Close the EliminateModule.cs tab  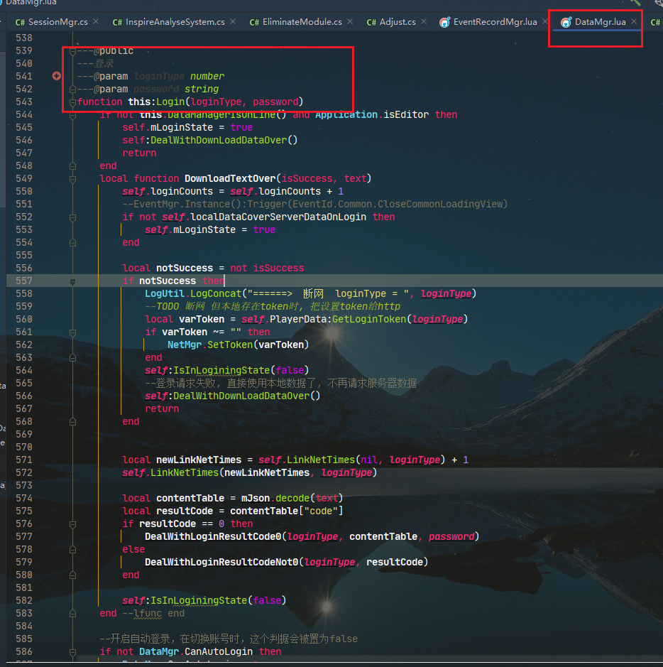(351, 22)
